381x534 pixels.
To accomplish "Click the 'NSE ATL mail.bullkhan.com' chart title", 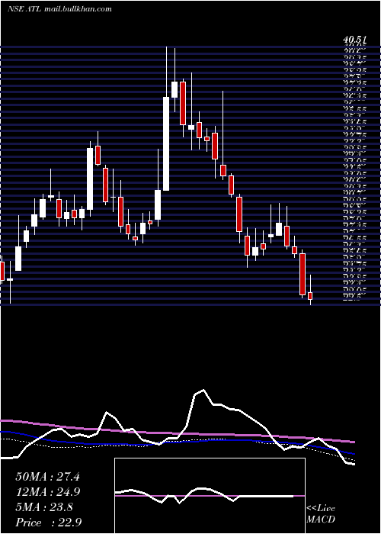I will (60, 9).
